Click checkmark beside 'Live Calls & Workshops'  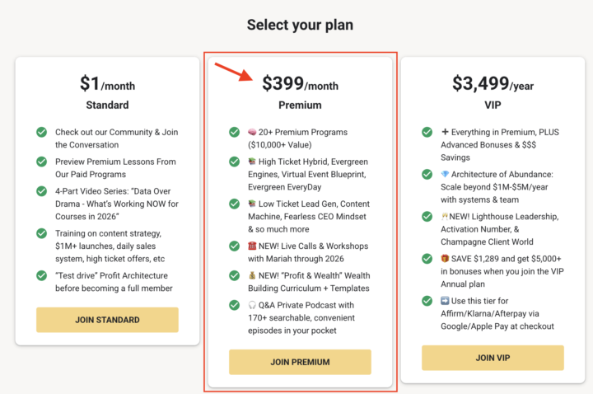[235, 246]
